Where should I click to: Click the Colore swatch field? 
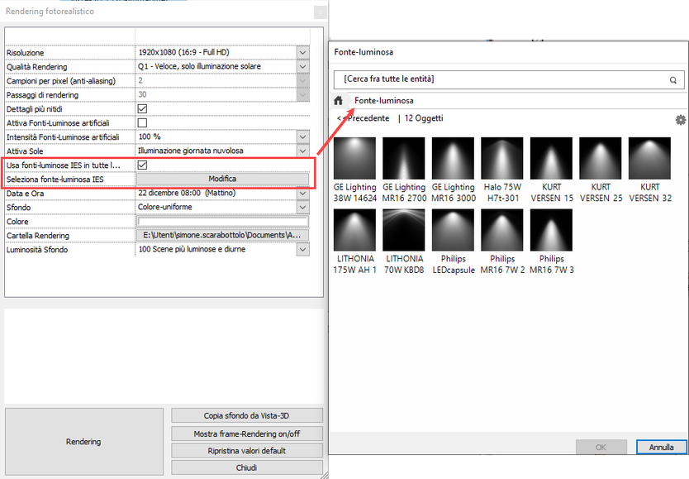pyautogui.click(x=222, y=221)
